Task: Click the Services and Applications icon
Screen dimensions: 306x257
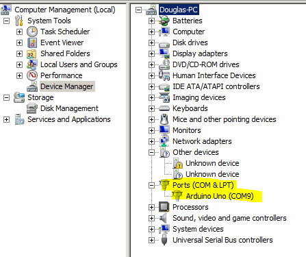Action: point(19,119)
